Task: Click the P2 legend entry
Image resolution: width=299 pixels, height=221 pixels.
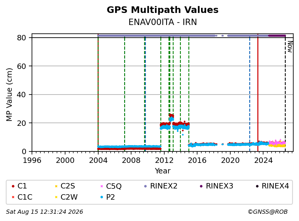Action: pyautogui.click(x=108, y=197)
